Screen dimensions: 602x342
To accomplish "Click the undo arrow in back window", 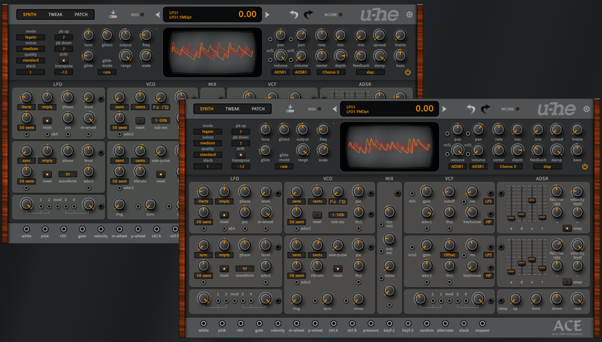I will coord(294,15).
